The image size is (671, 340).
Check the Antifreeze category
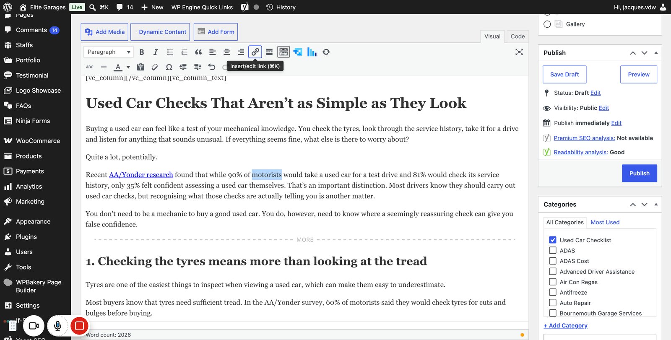(x=553, y=292)
